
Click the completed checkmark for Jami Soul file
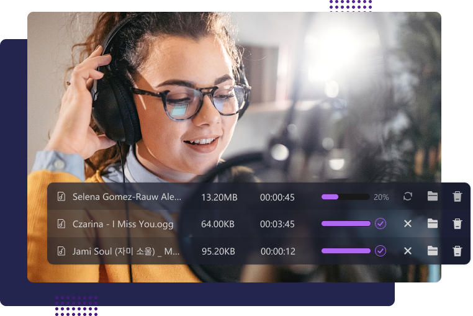(381, 251)
